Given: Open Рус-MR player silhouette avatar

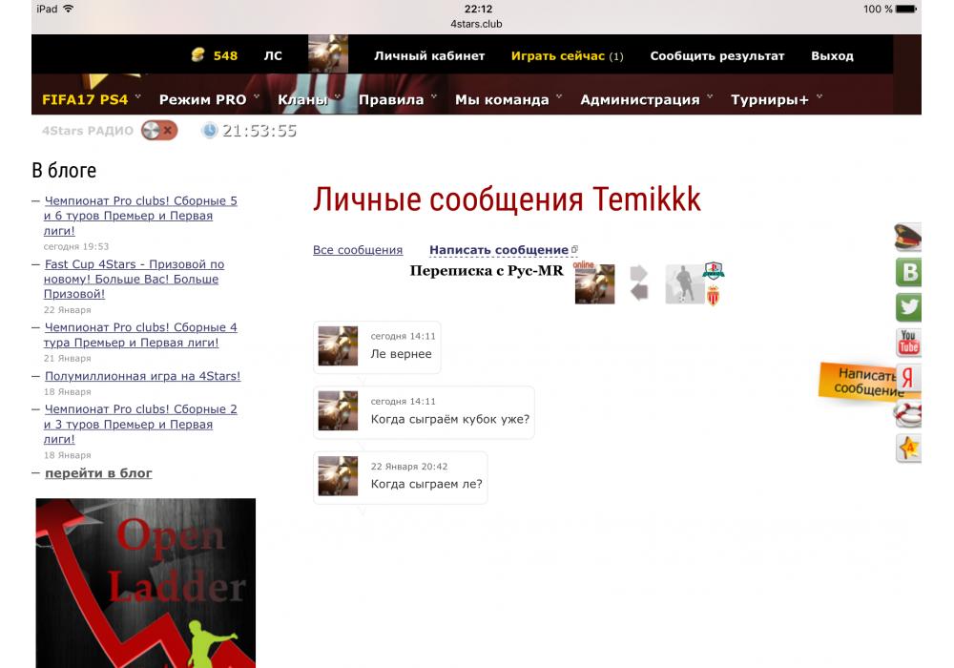Looking at the screenshot, I should 684,284.
